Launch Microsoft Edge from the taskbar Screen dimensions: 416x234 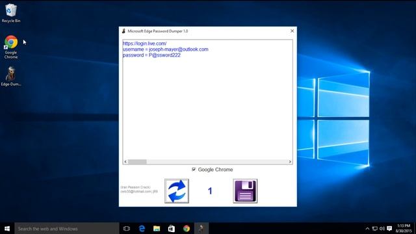coord(142,228)
